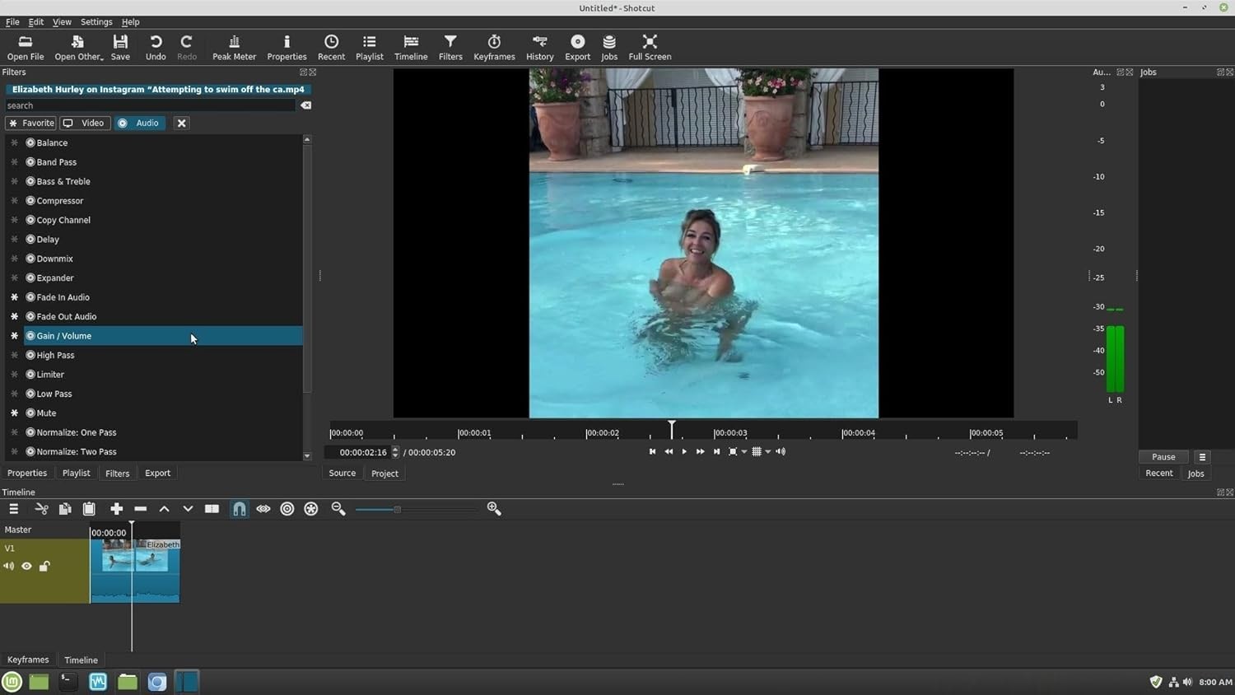Viewport: 1235px width, 695px height.
Task: Click the Pause button in Jobs
Action: (1163, 457)
